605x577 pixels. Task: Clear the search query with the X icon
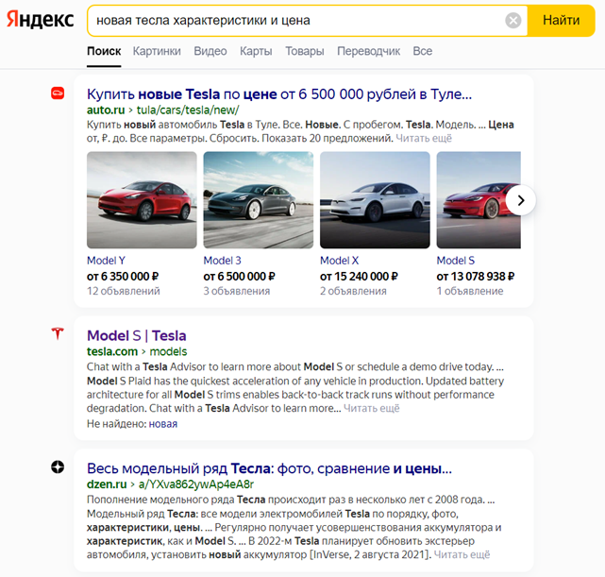[513, 21]
